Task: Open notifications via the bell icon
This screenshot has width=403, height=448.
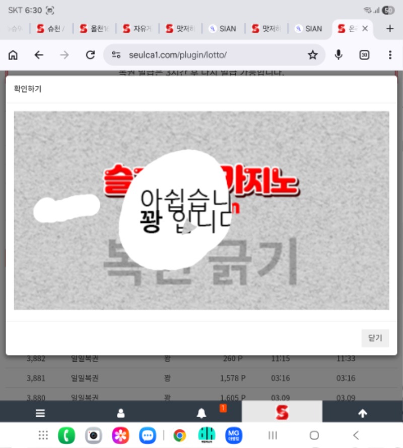Action: (201, 413)
